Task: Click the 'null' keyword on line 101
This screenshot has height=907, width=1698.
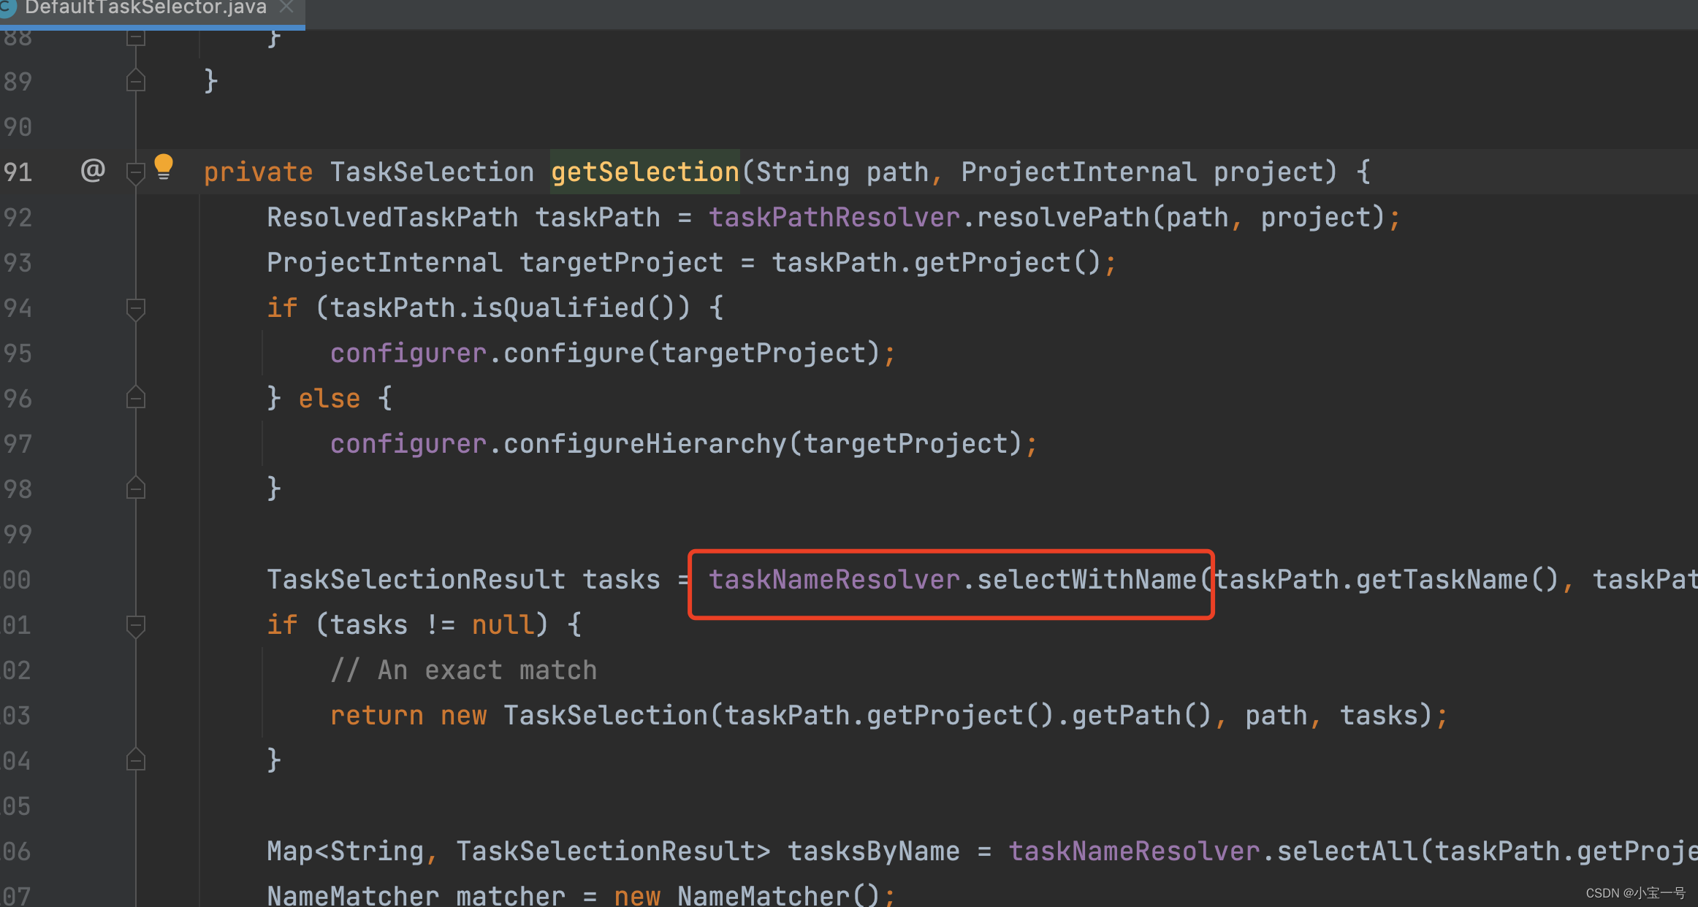Action: click(x=503, y=625)
